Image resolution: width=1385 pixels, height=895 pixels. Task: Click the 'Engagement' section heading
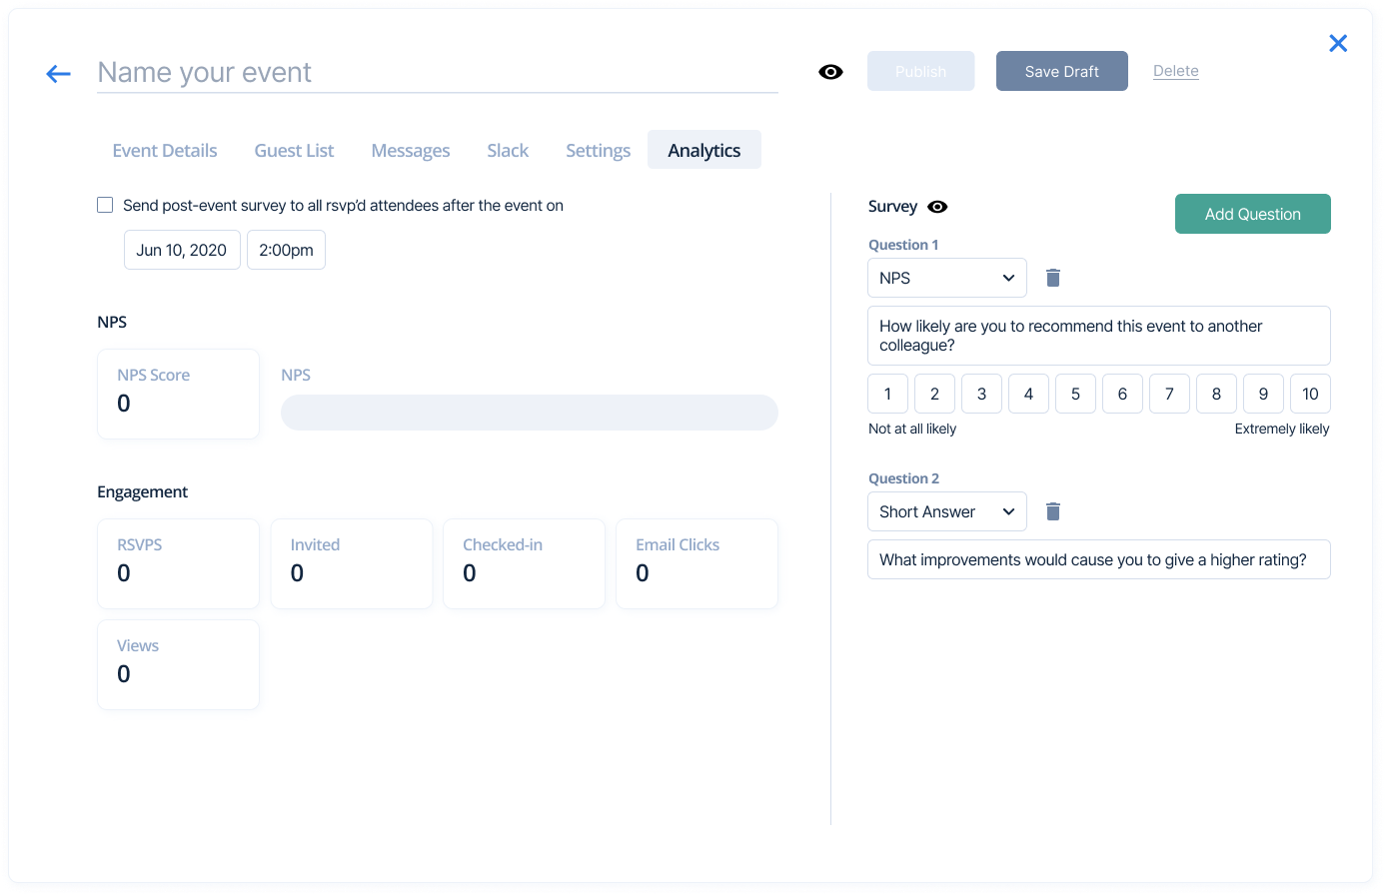[143, 491]
